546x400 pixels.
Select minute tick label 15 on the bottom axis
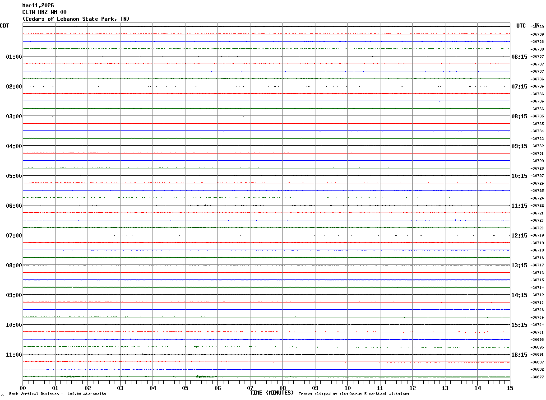coord(510,388)
